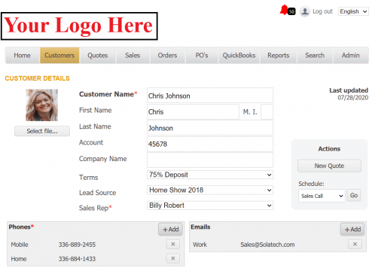
Task: Go to the PO's tab
Action: pos(202,55)
